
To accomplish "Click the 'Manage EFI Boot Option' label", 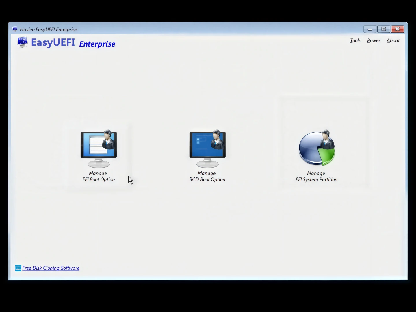I will pos(99,176).
